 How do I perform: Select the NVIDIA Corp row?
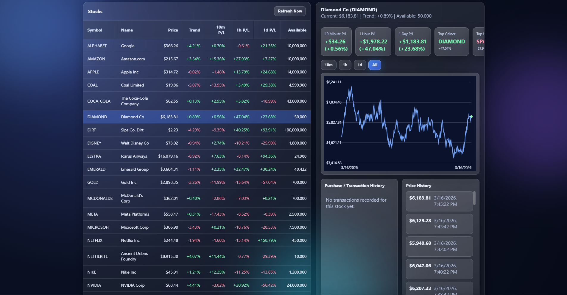pyautogui.click(x=197, y=285)
